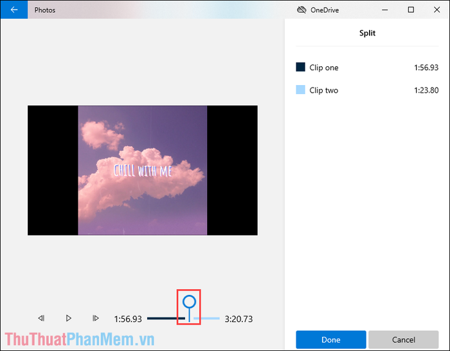Viewport: 450px width, 351px height.
Task: Click the Split panel heading
Action: pyautogui.click(x=367, y=33)
